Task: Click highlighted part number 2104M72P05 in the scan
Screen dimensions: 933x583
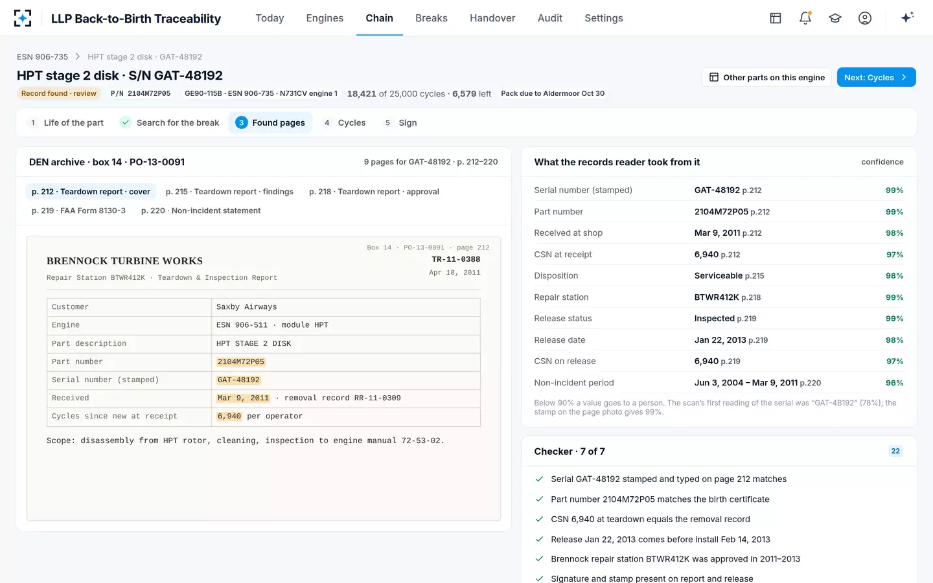Action: tap(241, 361)
